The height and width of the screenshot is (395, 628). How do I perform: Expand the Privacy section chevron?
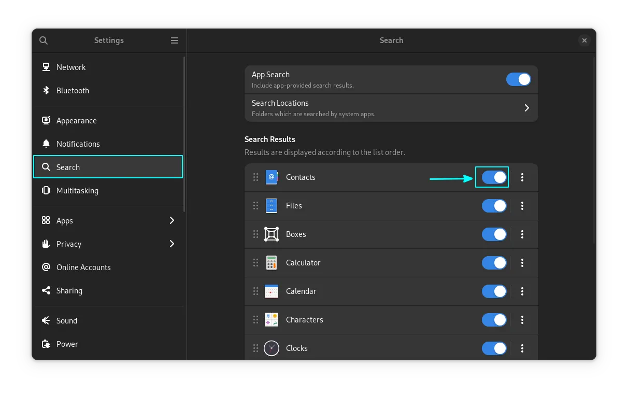pyautogui.click(x=172, y=244)
